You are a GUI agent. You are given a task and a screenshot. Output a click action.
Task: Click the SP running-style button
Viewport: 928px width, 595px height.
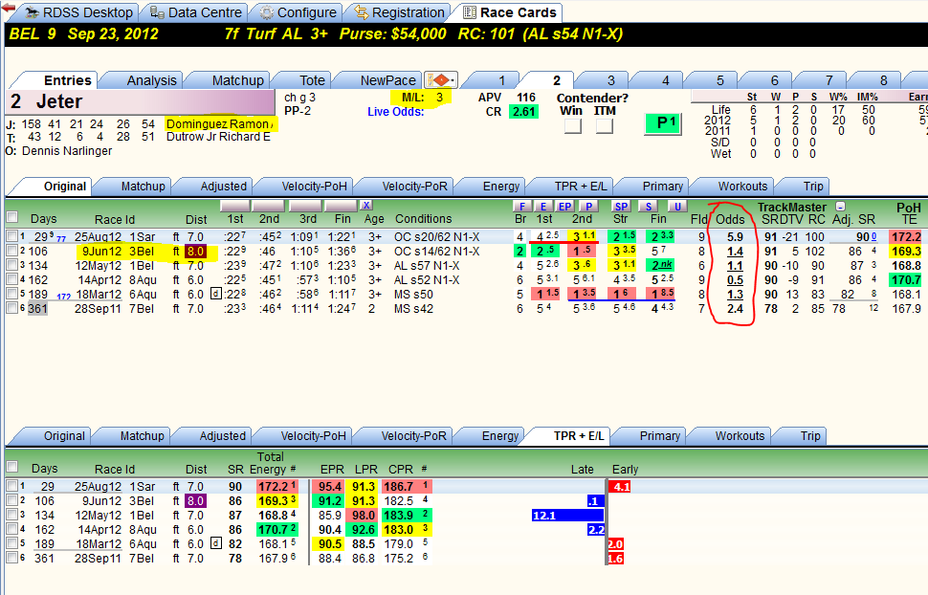click(x=622, y=206)
